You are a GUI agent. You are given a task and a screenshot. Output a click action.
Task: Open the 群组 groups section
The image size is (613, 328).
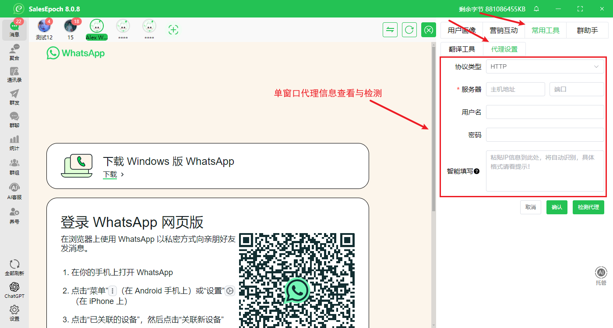coord(14,167)
